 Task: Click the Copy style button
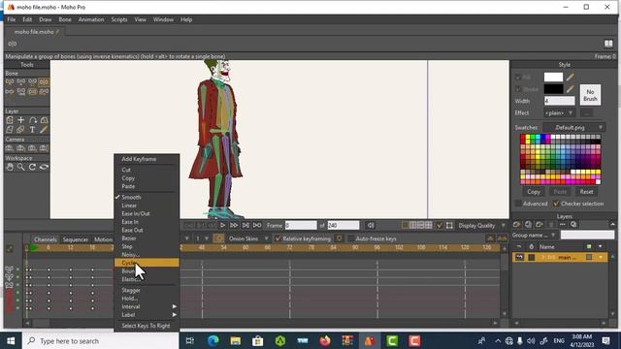(534, 192)
